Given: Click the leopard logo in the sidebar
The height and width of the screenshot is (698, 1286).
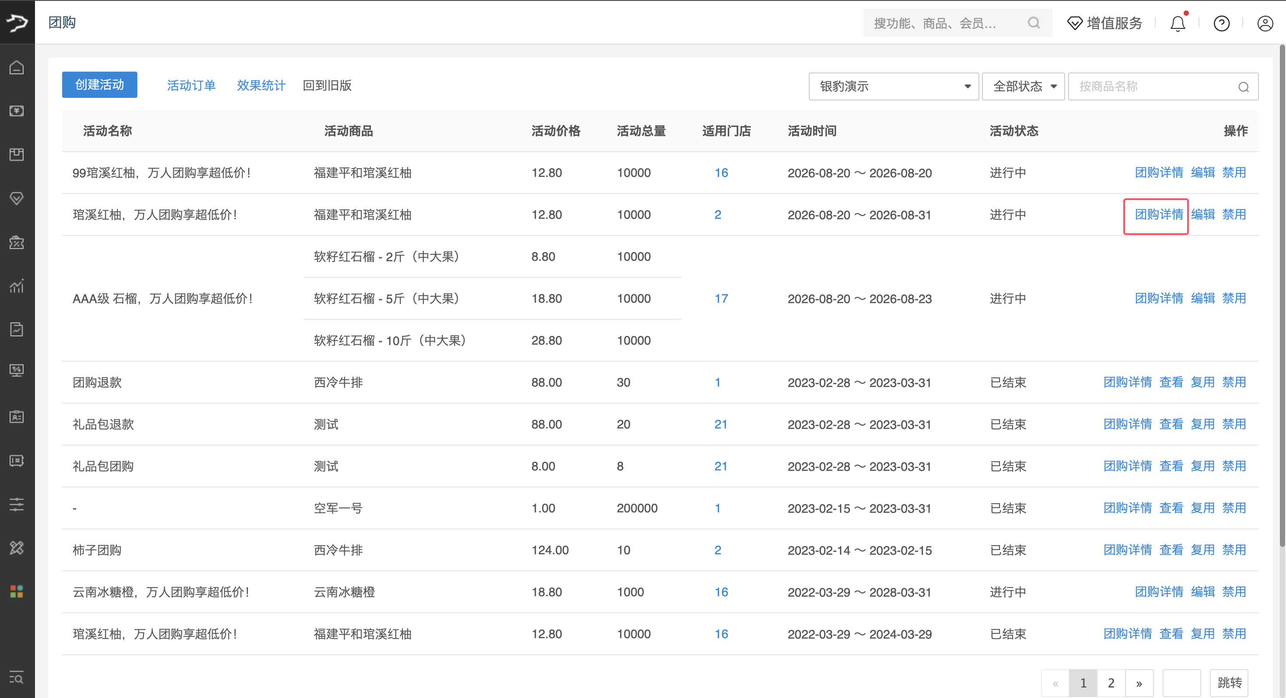Looking at the screenshot, I should click(17, 22).
